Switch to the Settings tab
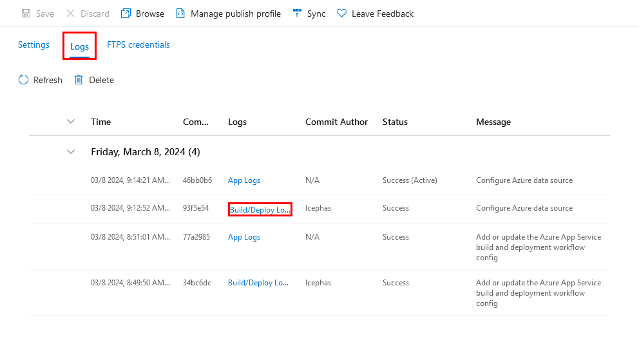Image resolution: width=639 pixels, height=353 pixels. click(33, 45)
